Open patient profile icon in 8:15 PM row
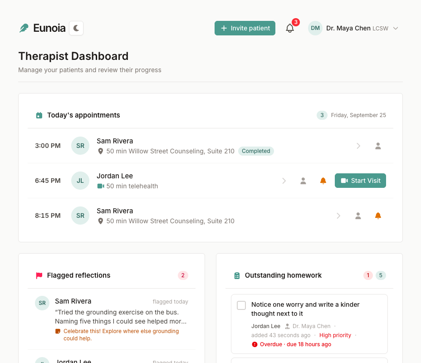The image size is (421, 363). (x=358, y=216)
